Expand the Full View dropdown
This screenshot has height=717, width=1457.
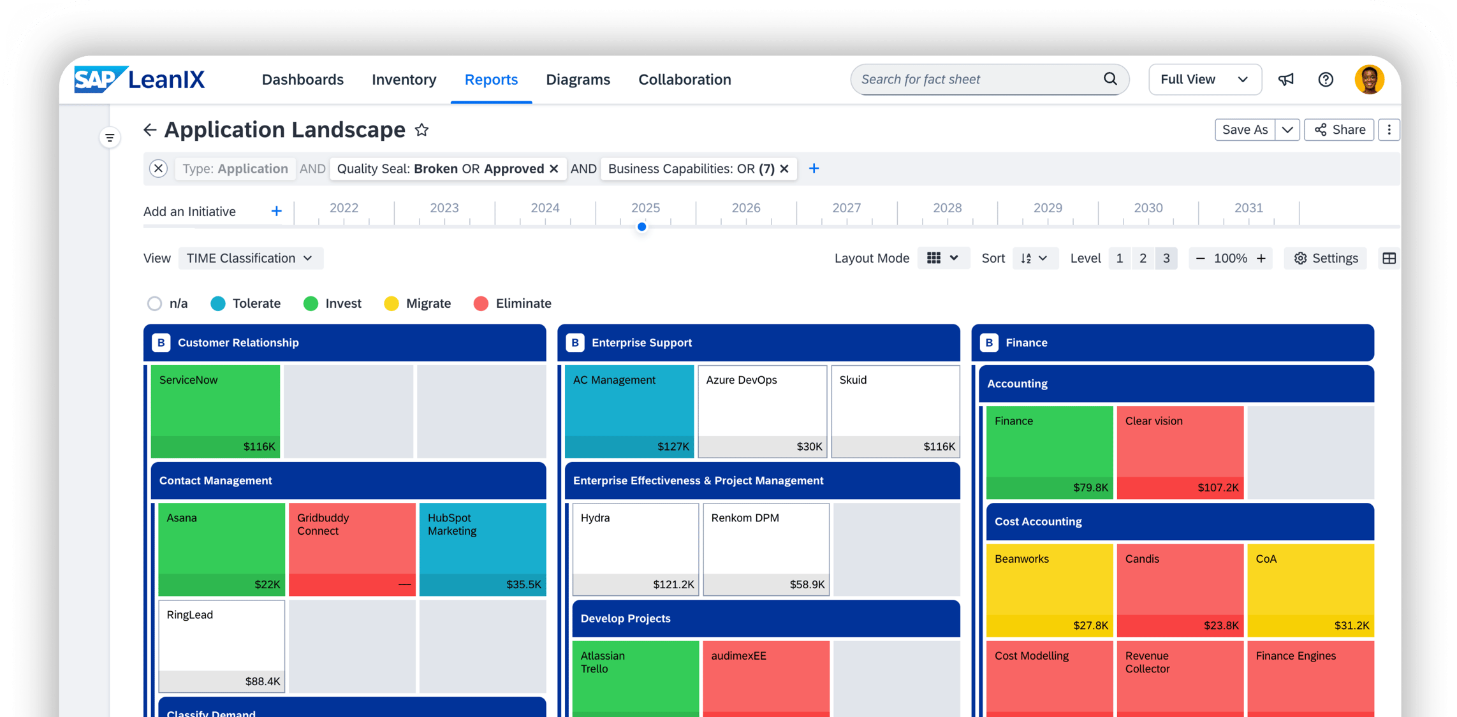(1204, 80)
